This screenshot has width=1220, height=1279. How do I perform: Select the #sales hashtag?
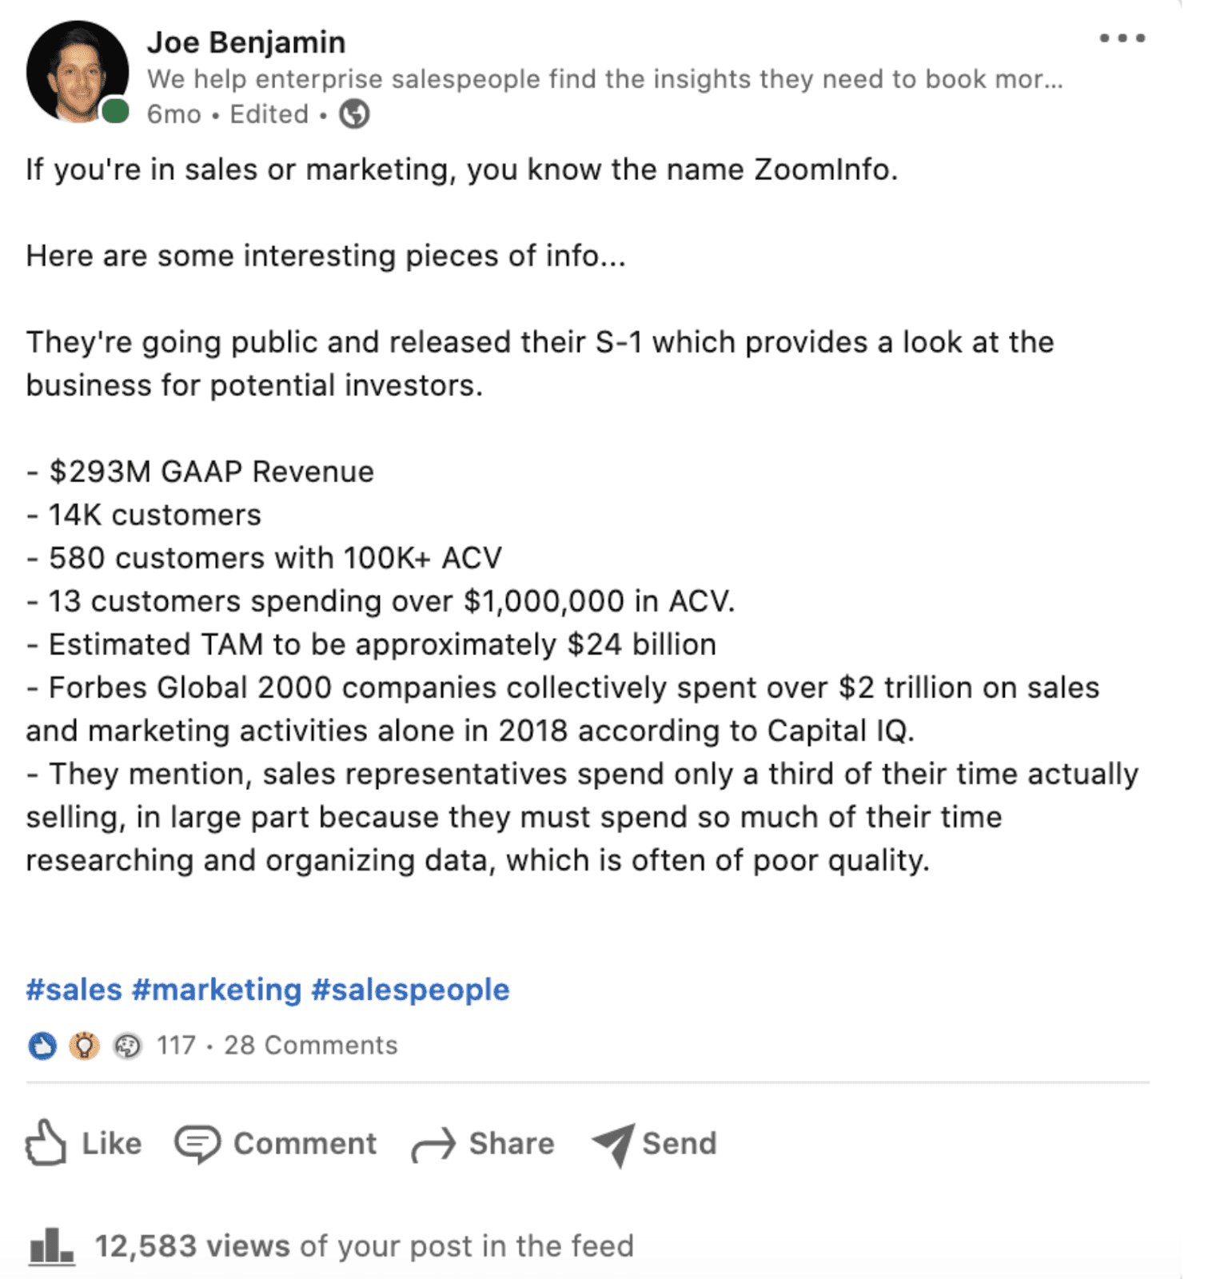tap(70, 989)
